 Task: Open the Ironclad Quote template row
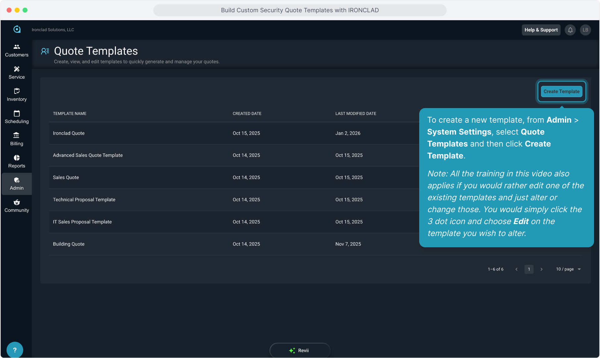pyautogui.click(x=69, y=133)
